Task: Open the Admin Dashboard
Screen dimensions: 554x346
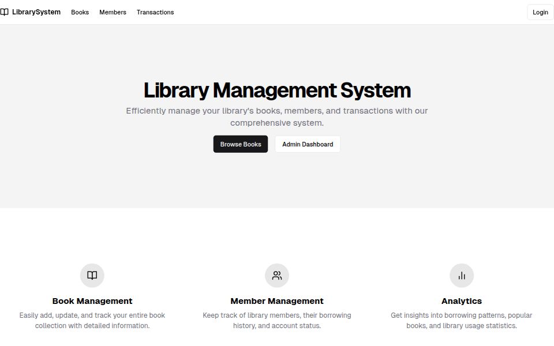Action: (x=308, y=144)
